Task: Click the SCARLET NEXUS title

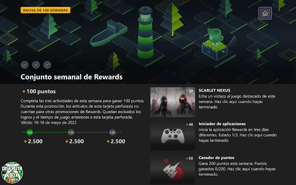Action: coord(214,91)
